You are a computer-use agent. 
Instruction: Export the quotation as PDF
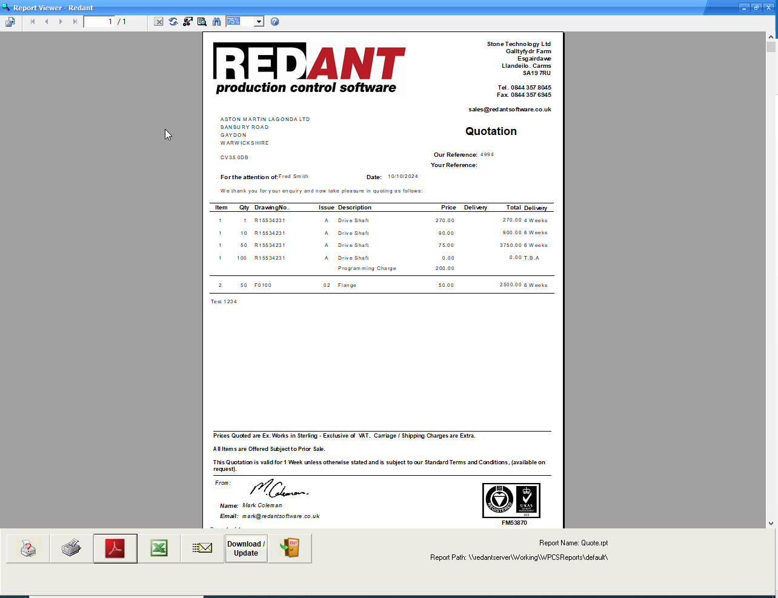coord(115,548)
